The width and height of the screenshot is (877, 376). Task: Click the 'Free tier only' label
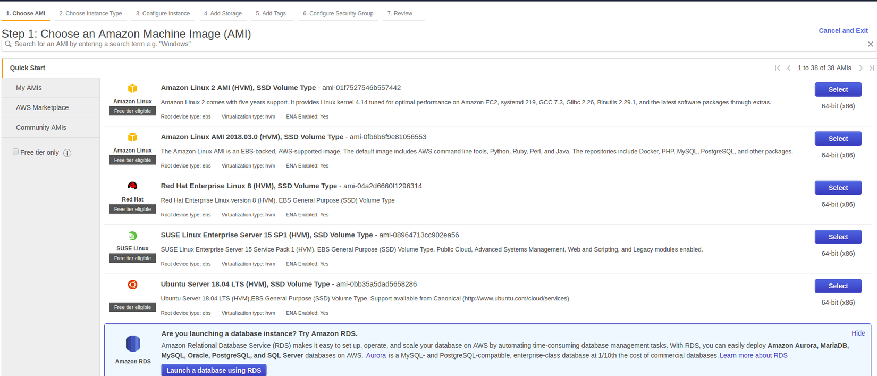tap(39, 153)
